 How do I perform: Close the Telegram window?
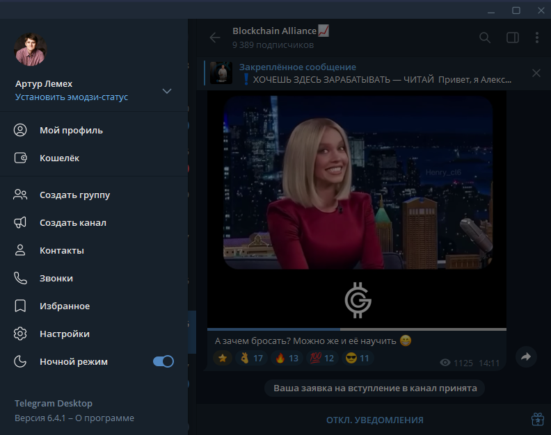point(541,10)
